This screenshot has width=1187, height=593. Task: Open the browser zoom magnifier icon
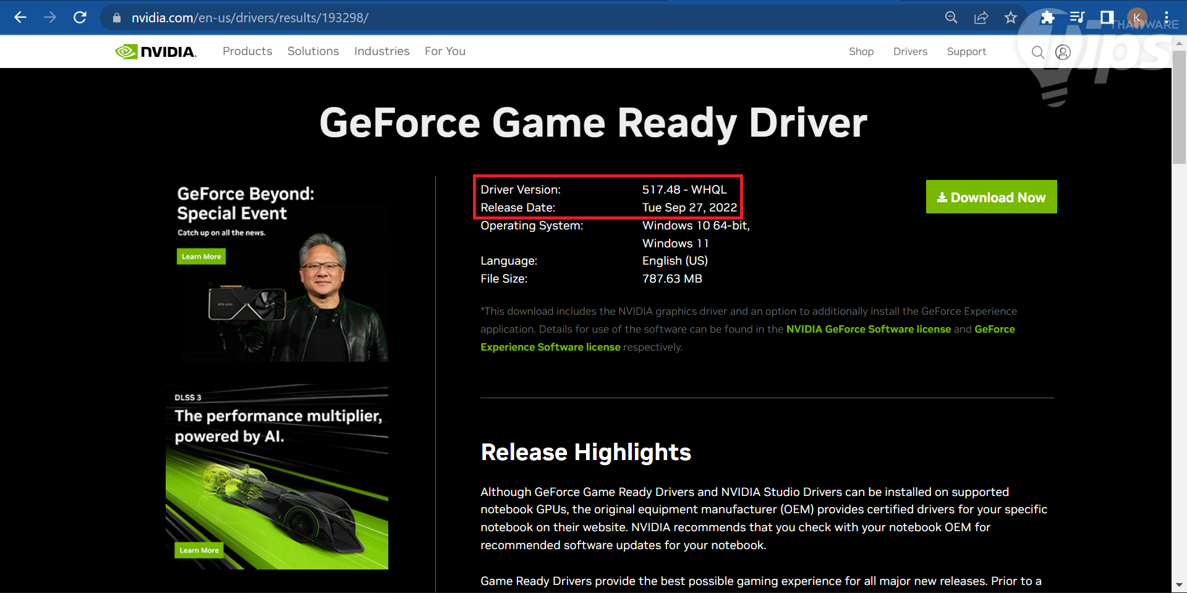tap(951, 17)
